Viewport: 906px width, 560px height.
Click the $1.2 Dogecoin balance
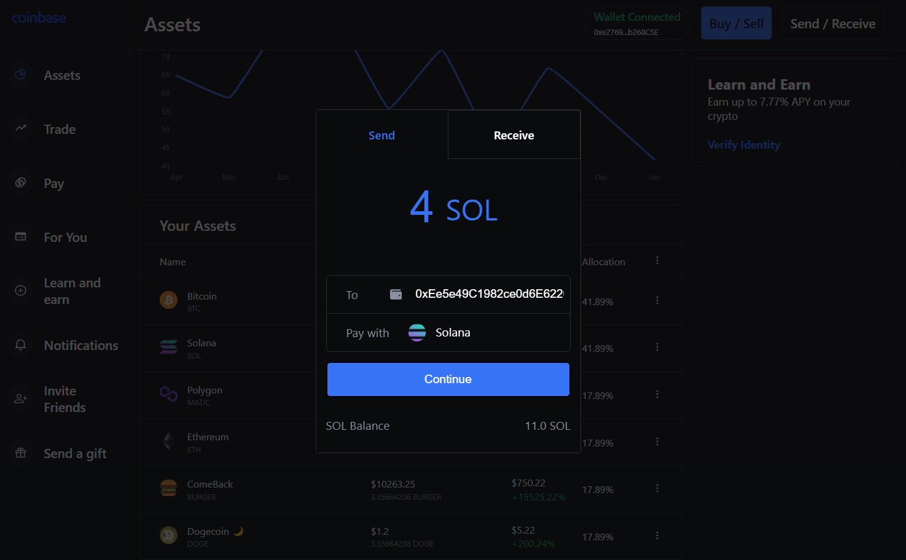click(x=380, y=531)
